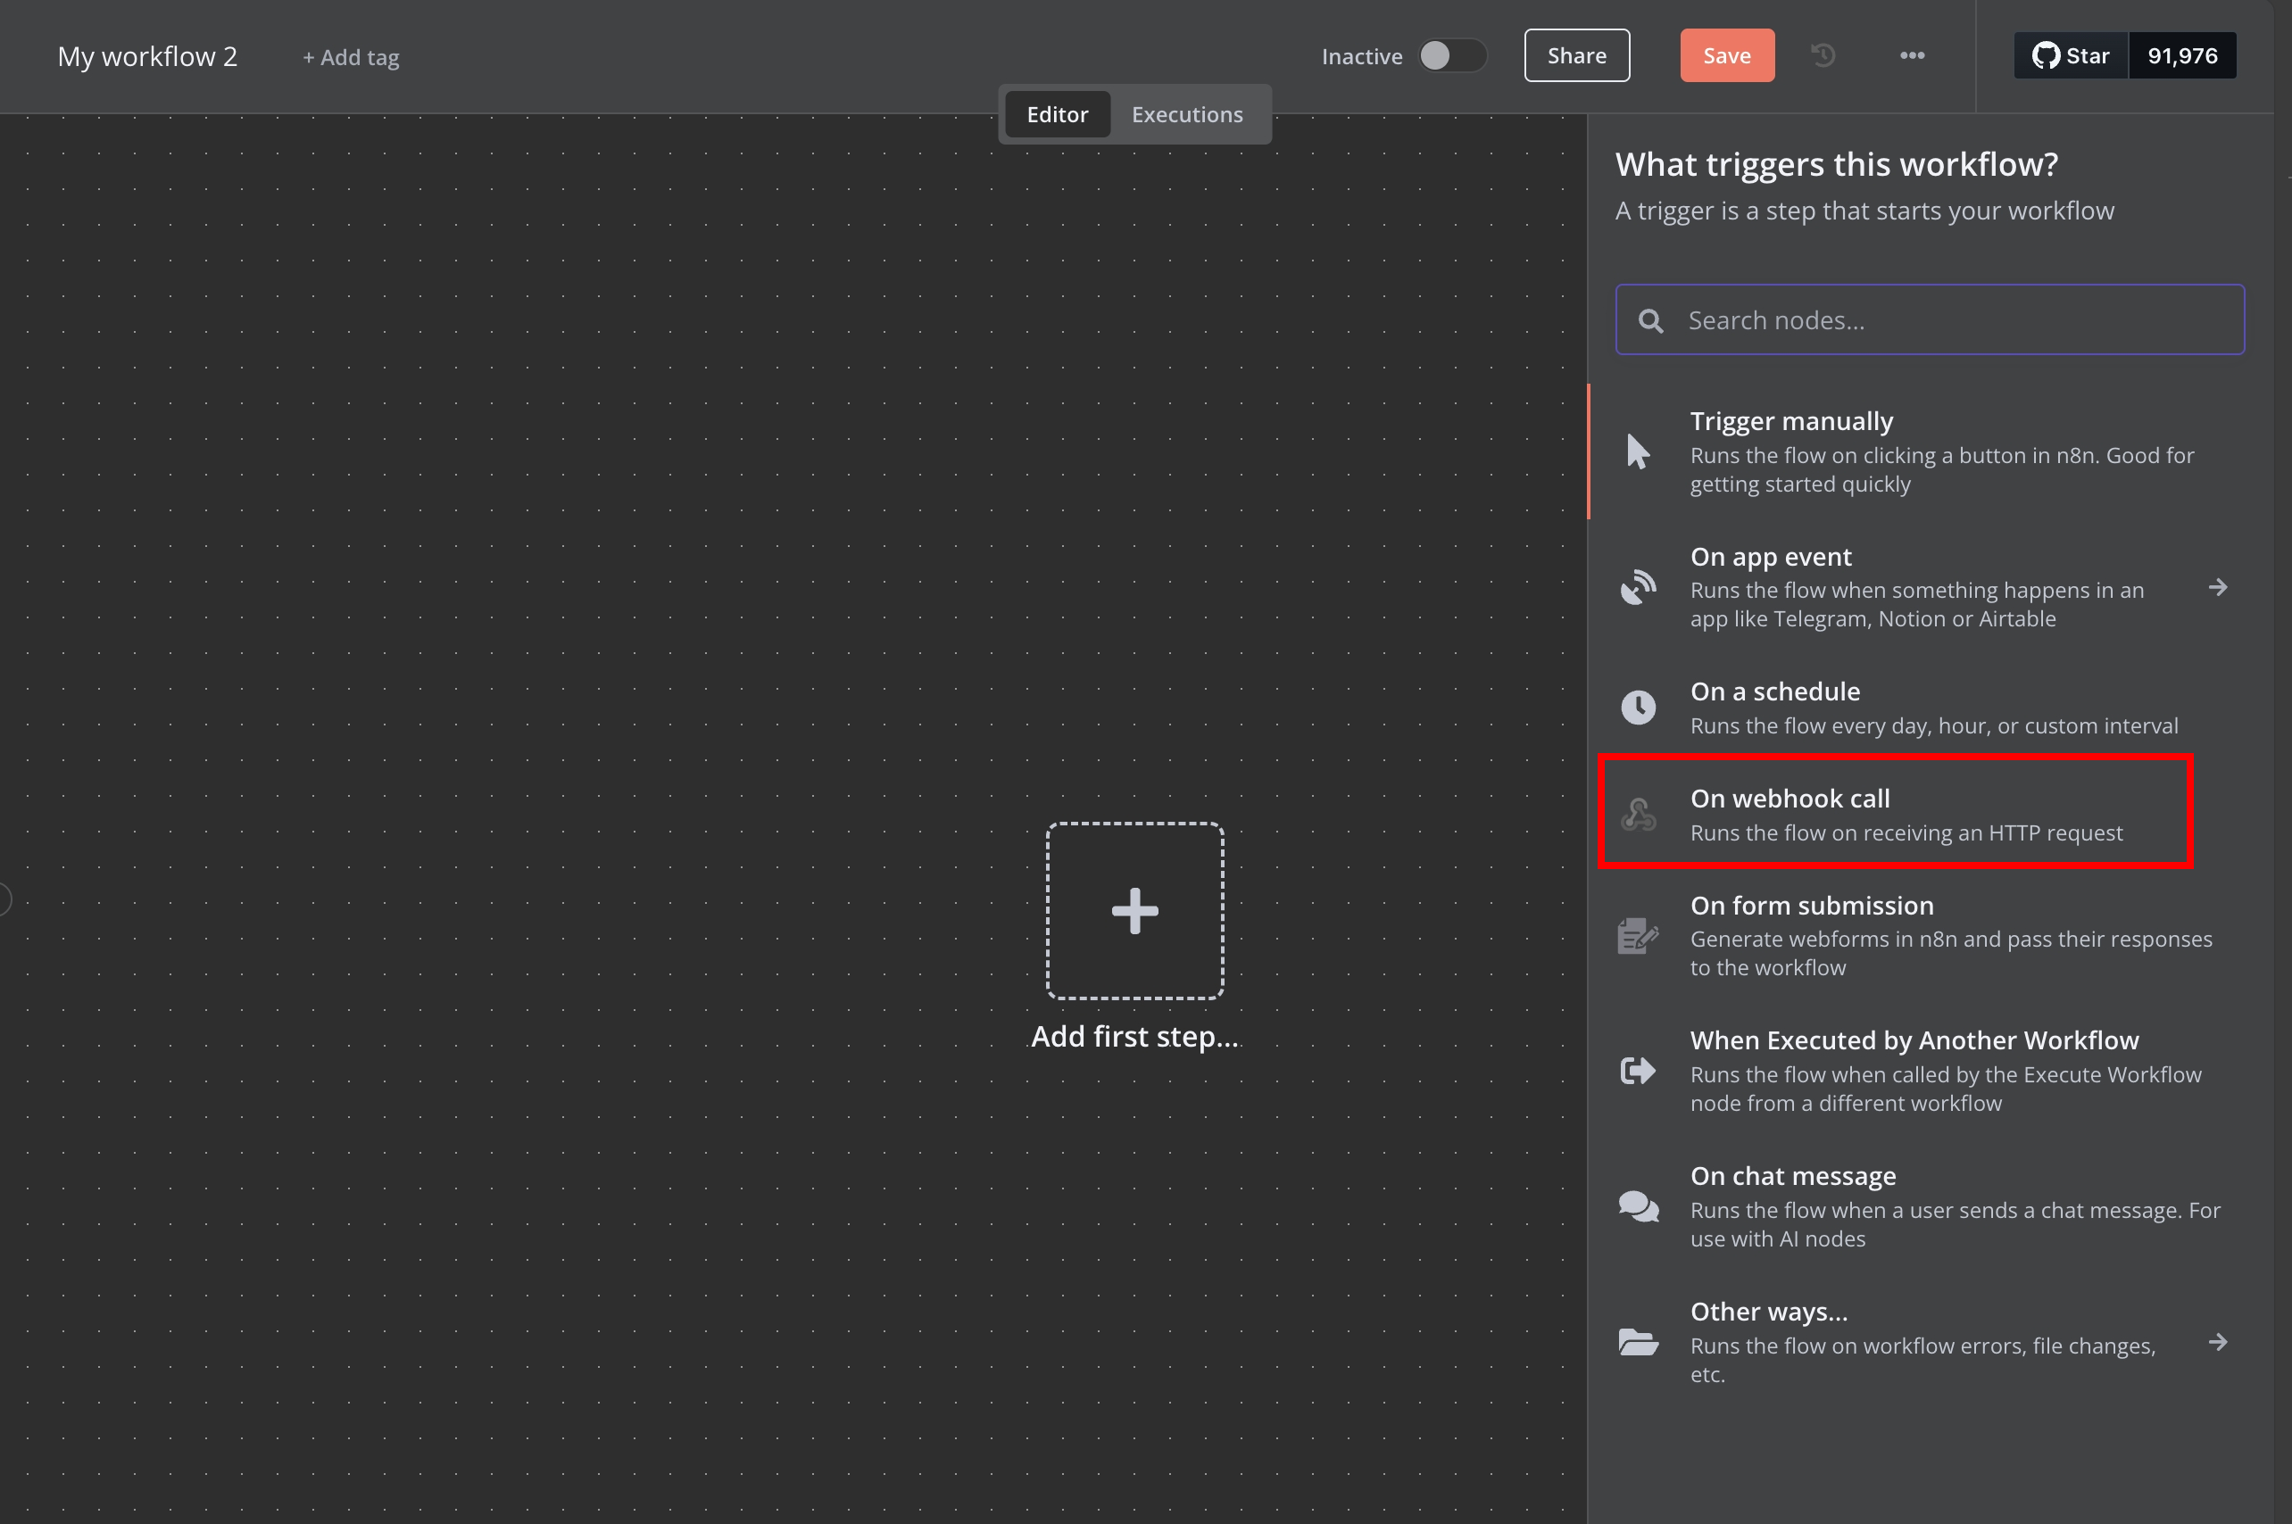Click the Save button
The height and width of the screenshot is (1524, 2292).
tap(1726, 55)
